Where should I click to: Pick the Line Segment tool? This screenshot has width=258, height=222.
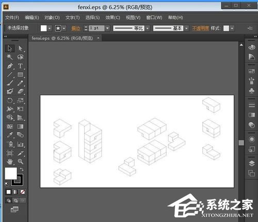[10, 74]
